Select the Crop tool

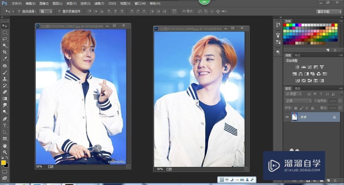(x=4, y=52)
